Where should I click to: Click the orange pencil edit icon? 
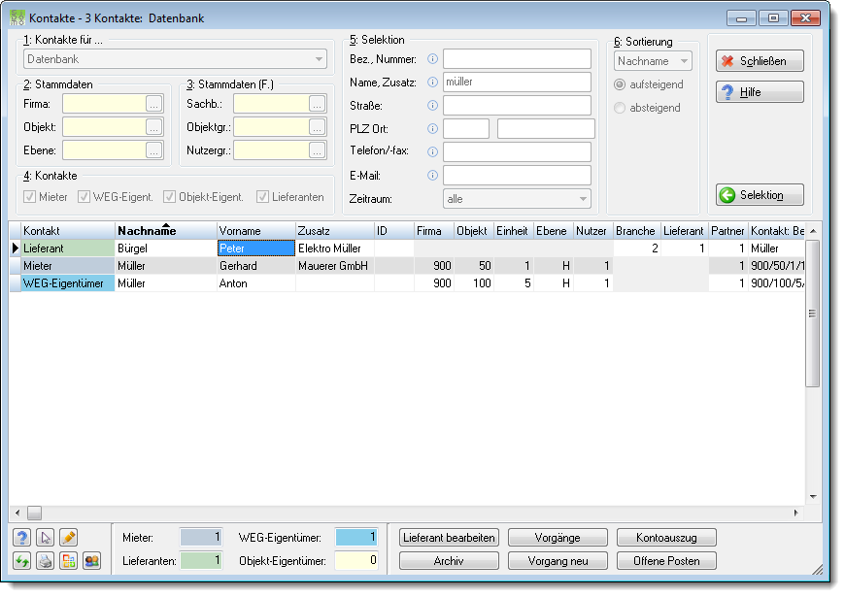(x=68, y=537)
